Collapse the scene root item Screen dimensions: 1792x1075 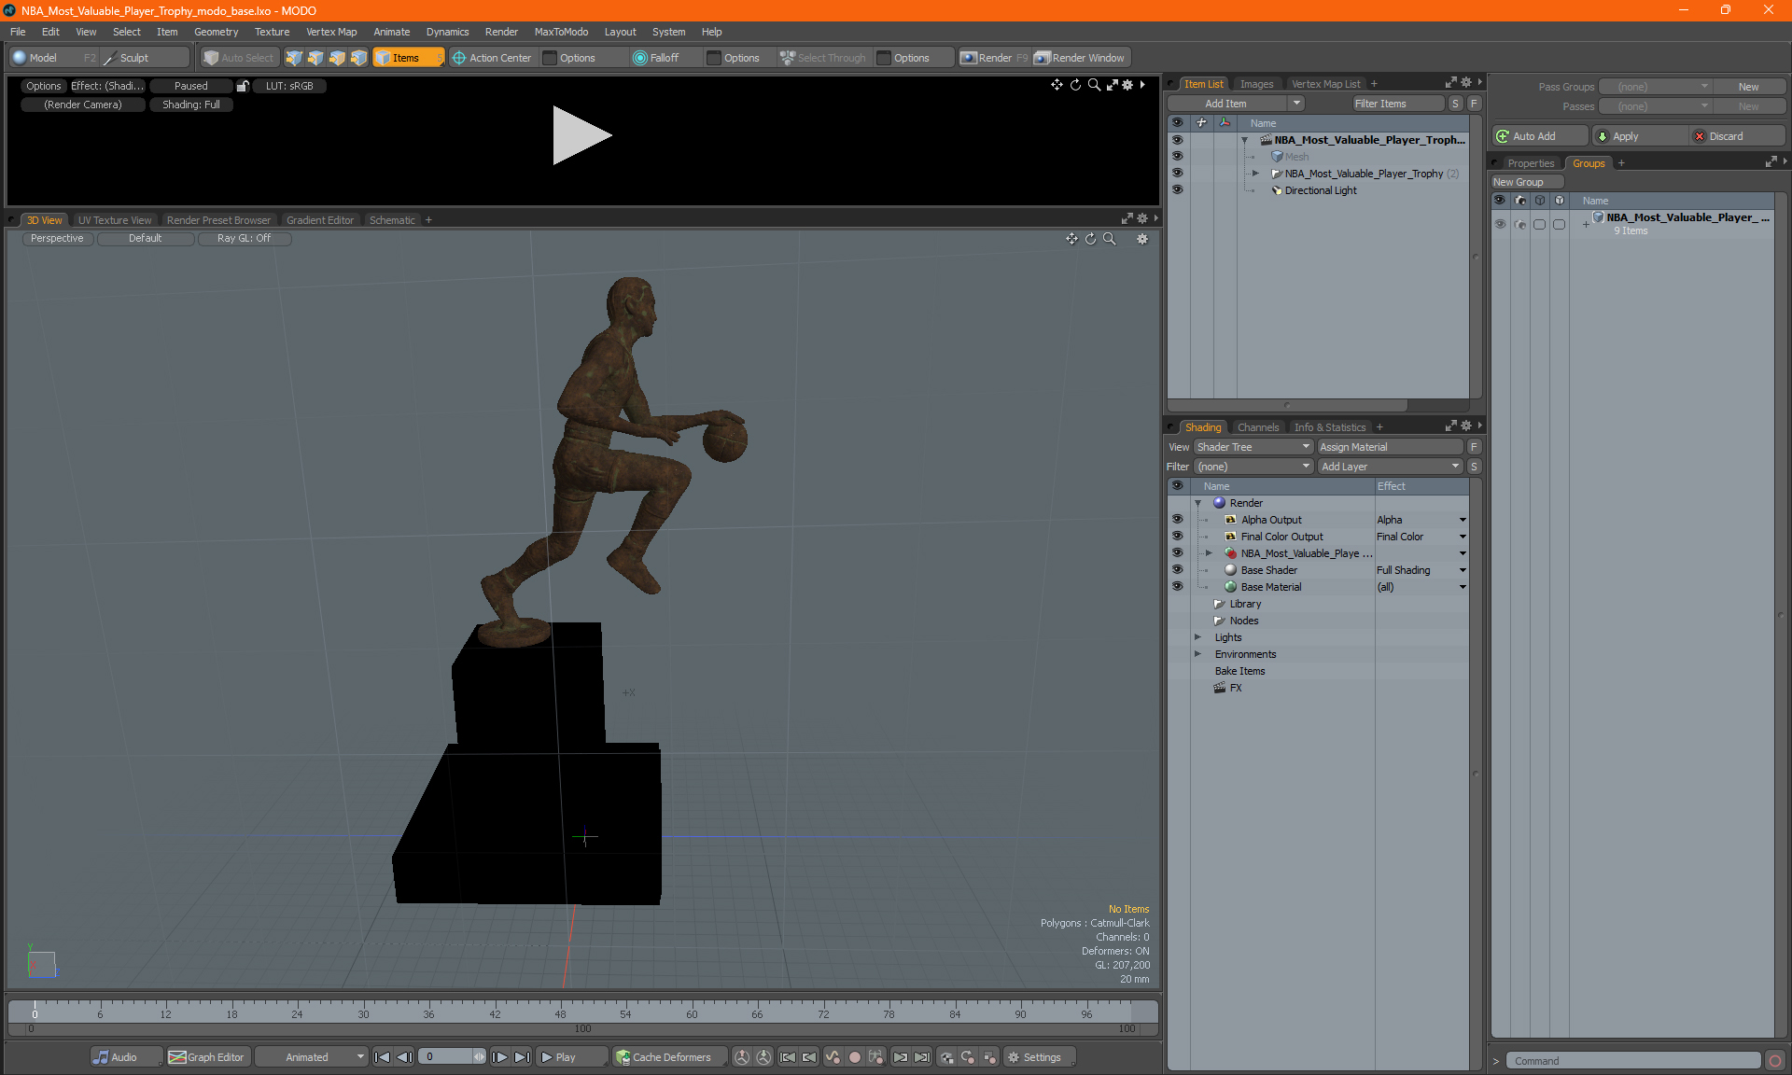(x=1244, y=140)
